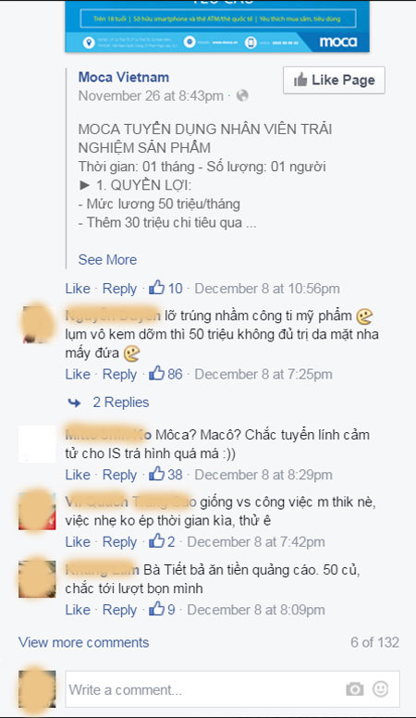Open the Moca banner ad image

pos(217,26)
